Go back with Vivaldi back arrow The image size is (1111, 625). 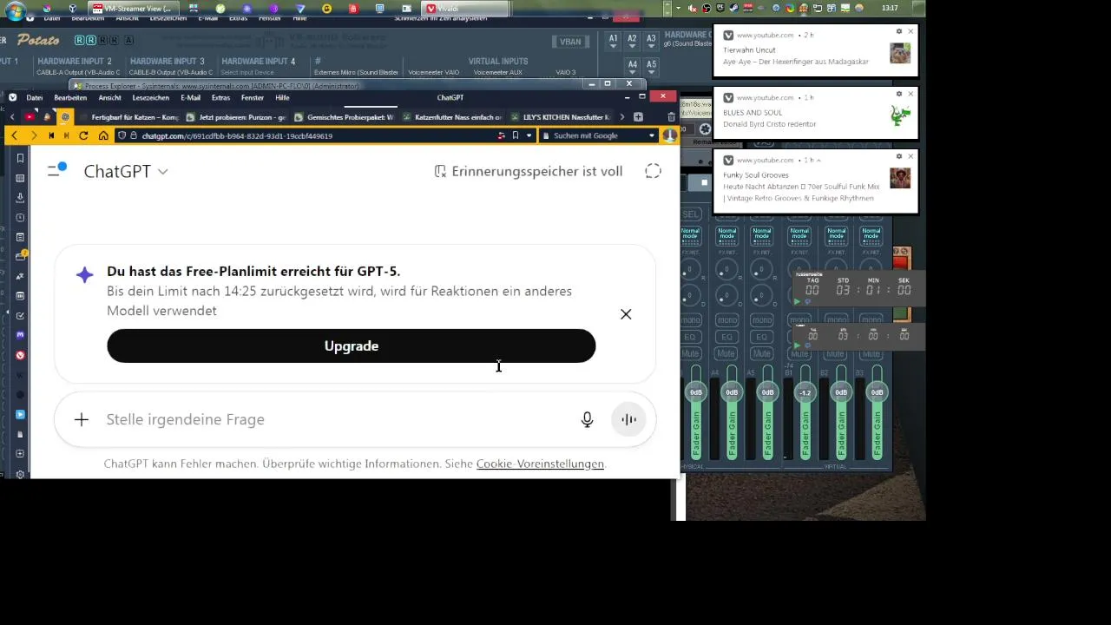click(14, 135)
